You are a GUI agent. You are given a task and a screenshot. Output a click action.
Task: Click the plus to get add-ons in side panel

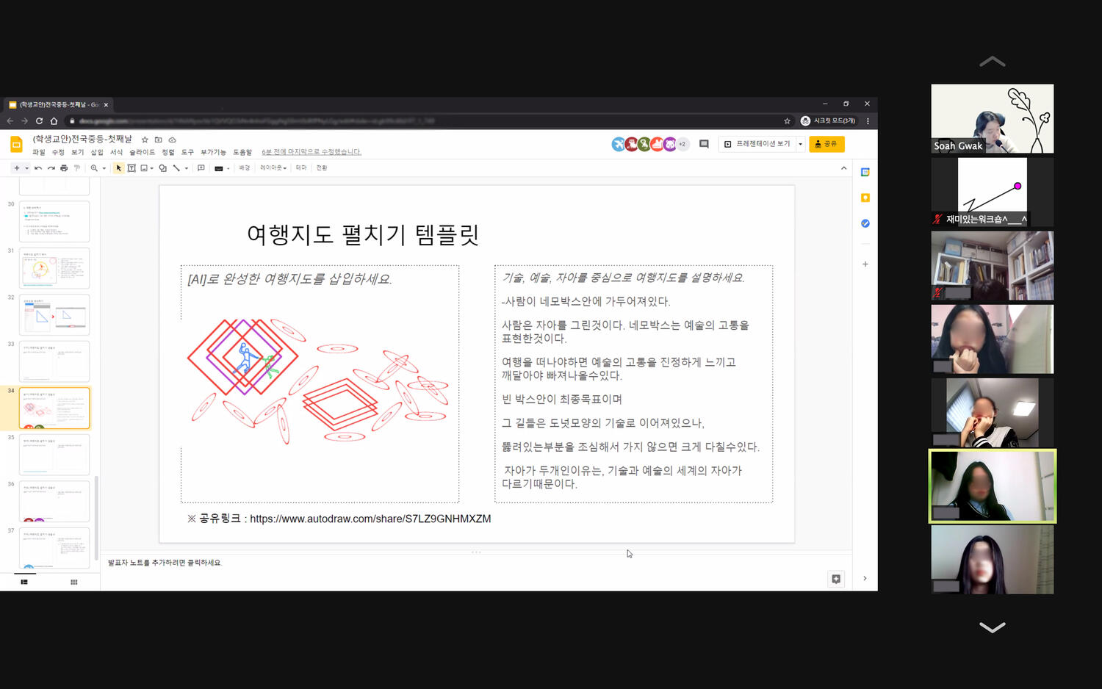pyautogui.click(x=865, y=264)
